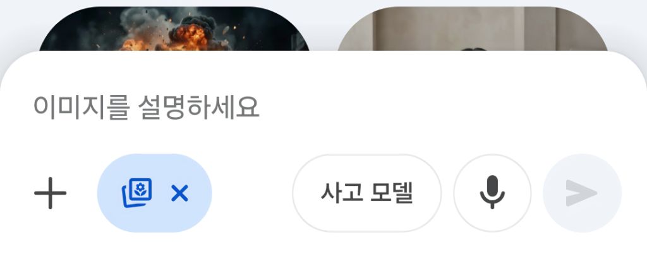Viewport: 647px width, 257px height.
Task: Remove the image tool chip via X
Action: 179,193
